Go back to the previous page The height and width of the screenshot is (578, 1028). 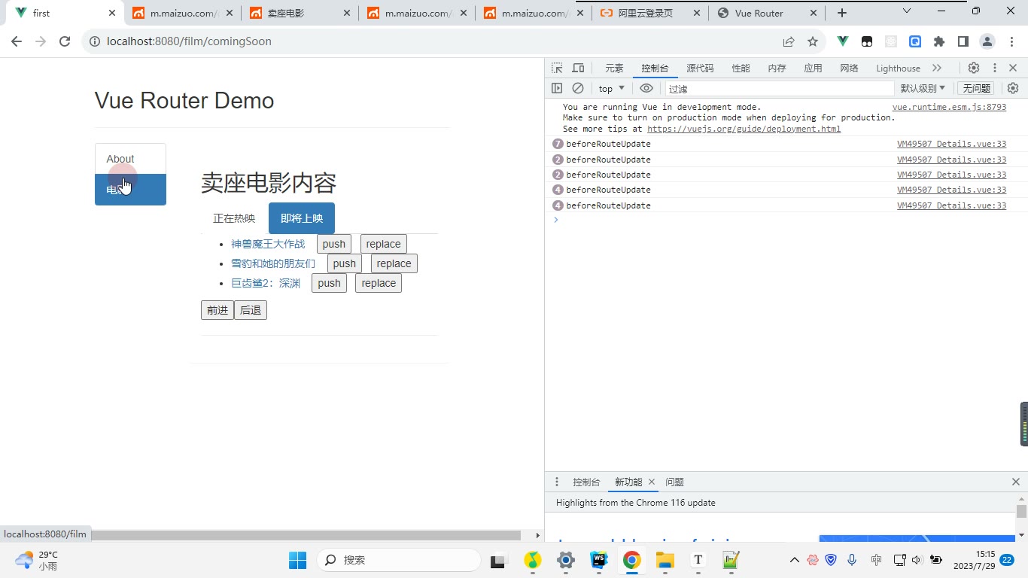point(17,41)
